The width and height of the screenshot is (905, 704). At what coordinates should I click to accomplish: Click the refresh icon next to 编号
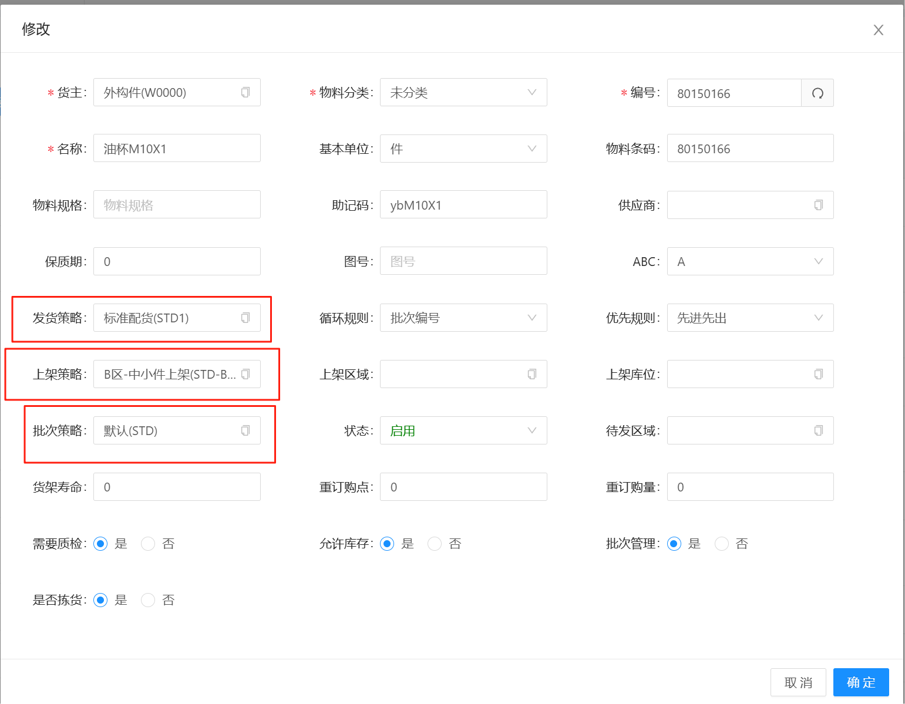tap(817, 93)
